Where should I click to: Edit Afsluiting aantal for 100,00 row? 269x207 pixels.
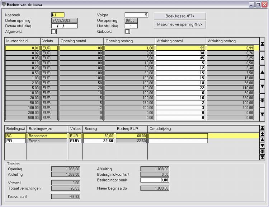pyautogui.click(x=180, y=107)
